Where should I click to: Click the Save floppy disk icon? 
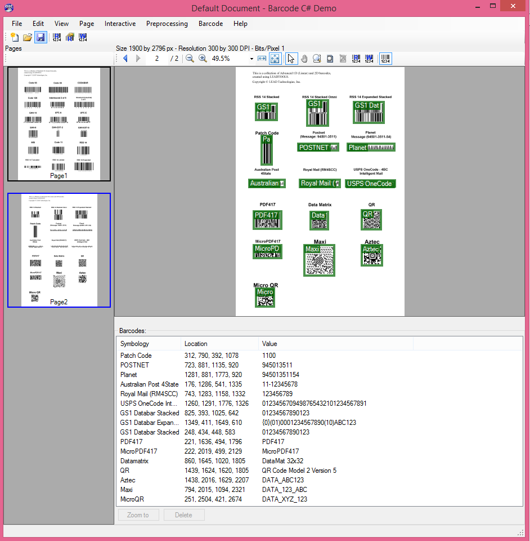pyautogui.click(x=41, y=37)
